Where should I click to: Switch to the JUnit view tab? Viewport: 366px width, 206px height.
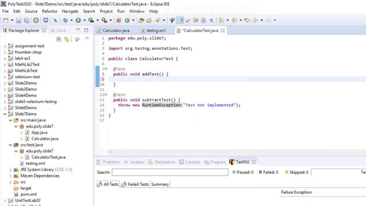pos(58,30)
